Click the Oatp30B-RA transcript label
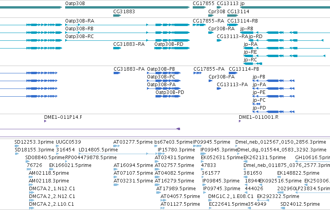 pos(80,21)
